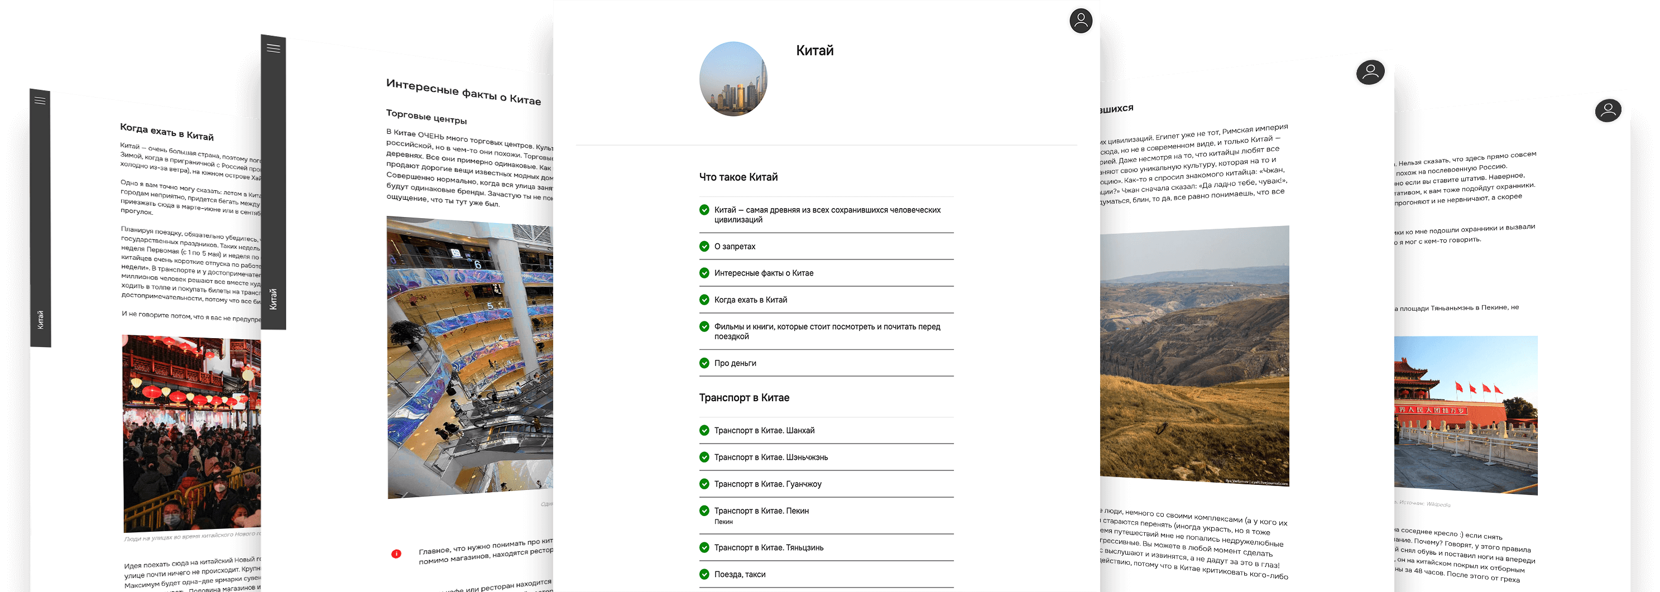Click profile icon on the Tiananmen photo page
Image resolution: width=1660 pixels, height=592 pixels.
[x=1608, y=110]
